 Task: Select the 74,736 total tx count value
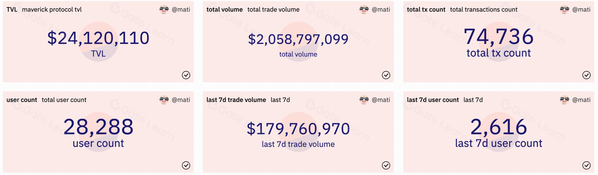coord(499,36)
